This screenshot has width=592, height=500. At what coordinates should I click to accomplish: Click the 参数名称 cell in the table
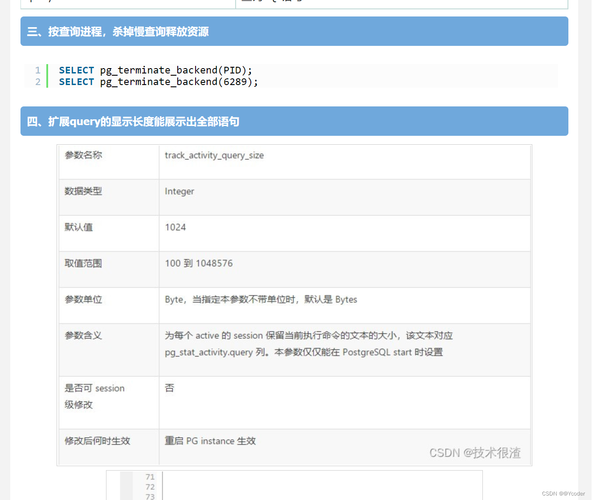(83, 155)
